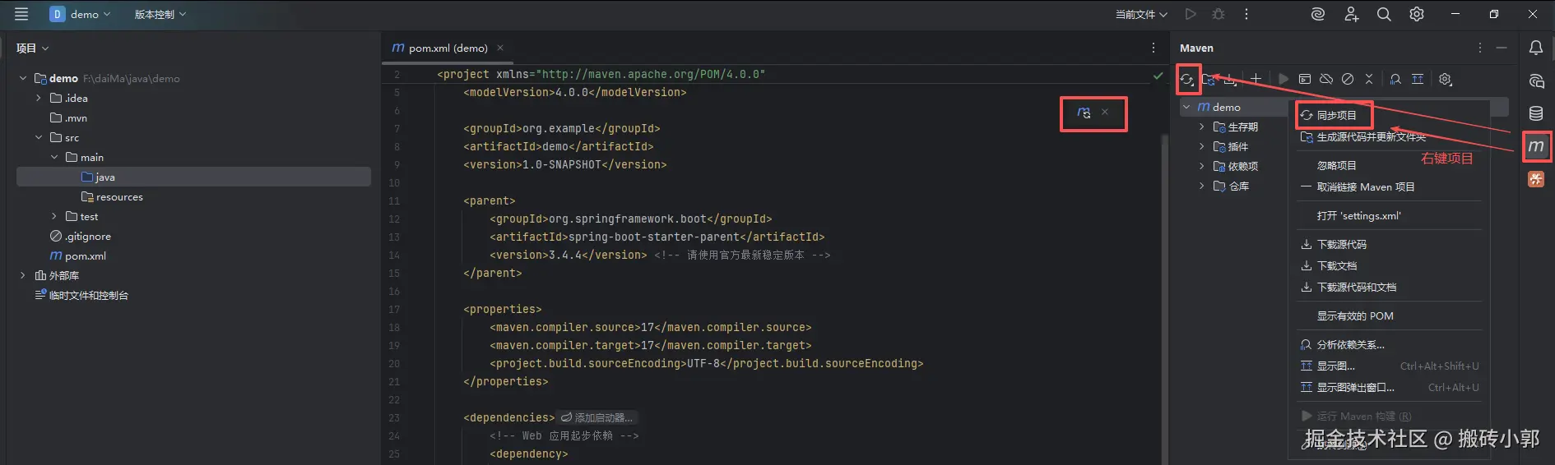Expand the test folder in project tree
This screenshot has height=465, width=1555.
[54, 216]
